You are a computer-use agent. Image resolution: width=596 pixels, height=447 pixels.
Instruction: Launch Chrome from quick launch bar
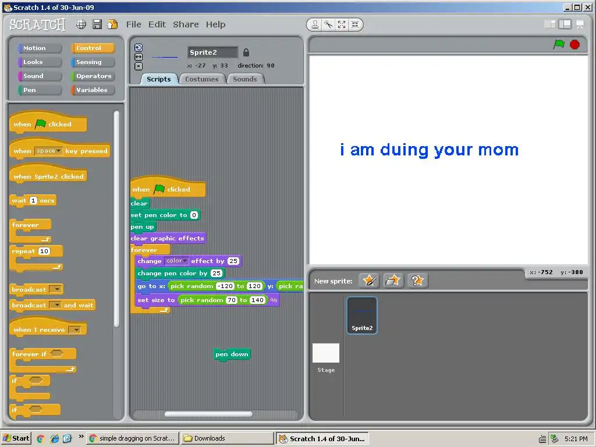click(41, 439)
